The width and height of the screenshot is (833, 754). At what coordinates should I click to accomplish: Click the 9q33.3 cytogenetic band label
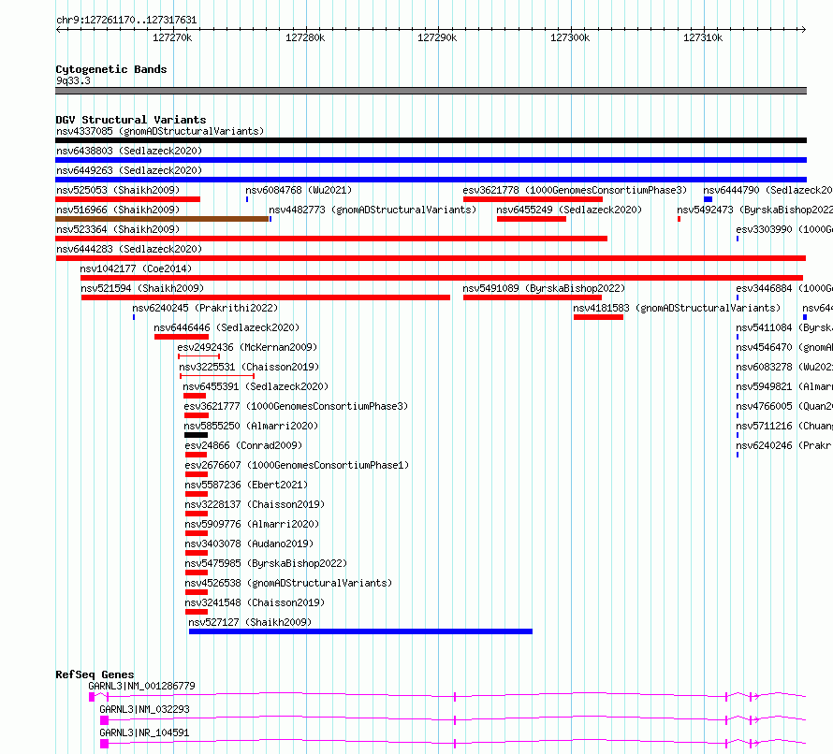click(x=73, y=80)
